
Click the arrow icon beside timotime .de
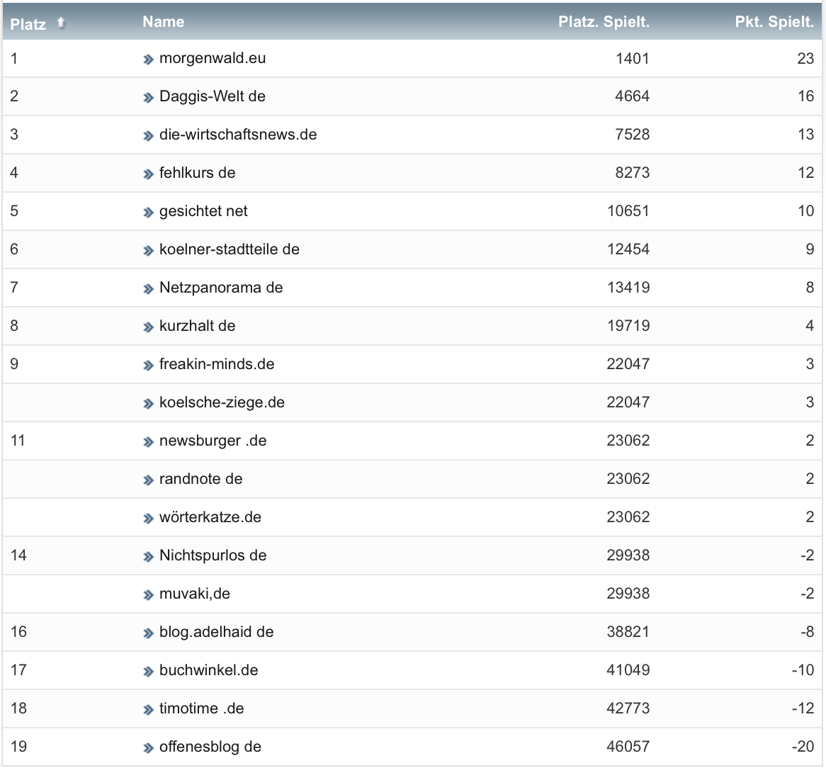pos(148,710)
